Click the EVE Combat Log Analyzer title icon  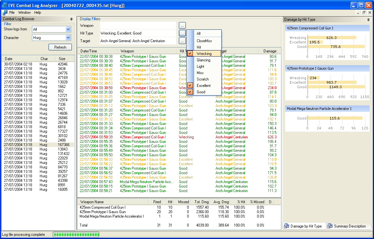pos(4,5)
